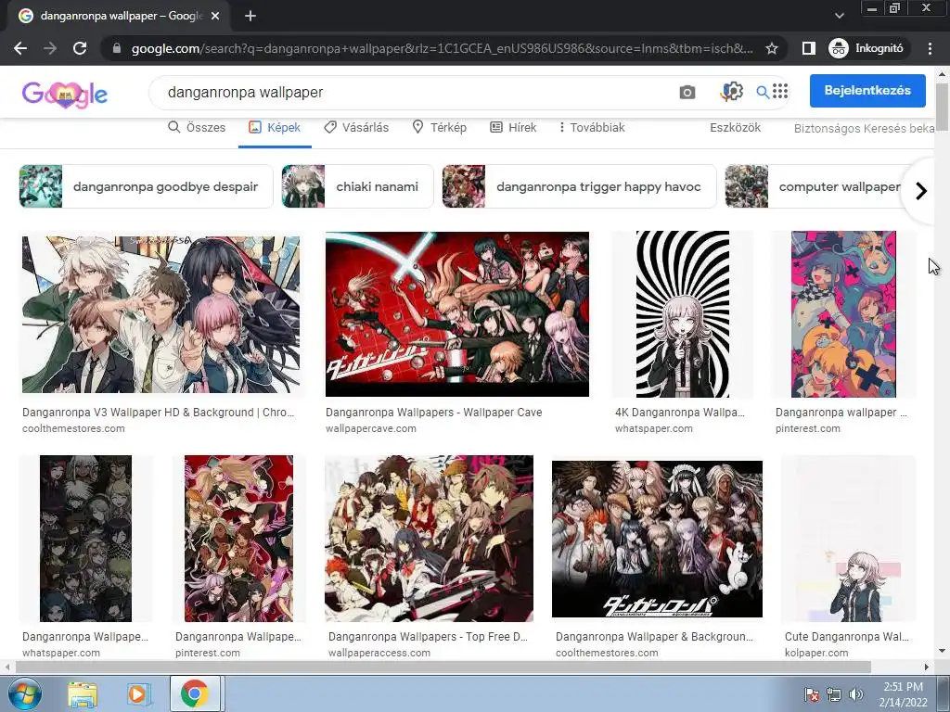950x712 pixels.
Task: Click the vertical page scrollbar thumb
Action: [x=942, y=107]
